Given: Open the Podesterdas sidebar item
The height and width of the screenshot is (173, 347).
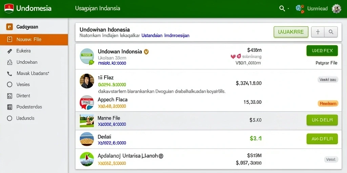Looking at the screenshot, I should click(34, 107).
